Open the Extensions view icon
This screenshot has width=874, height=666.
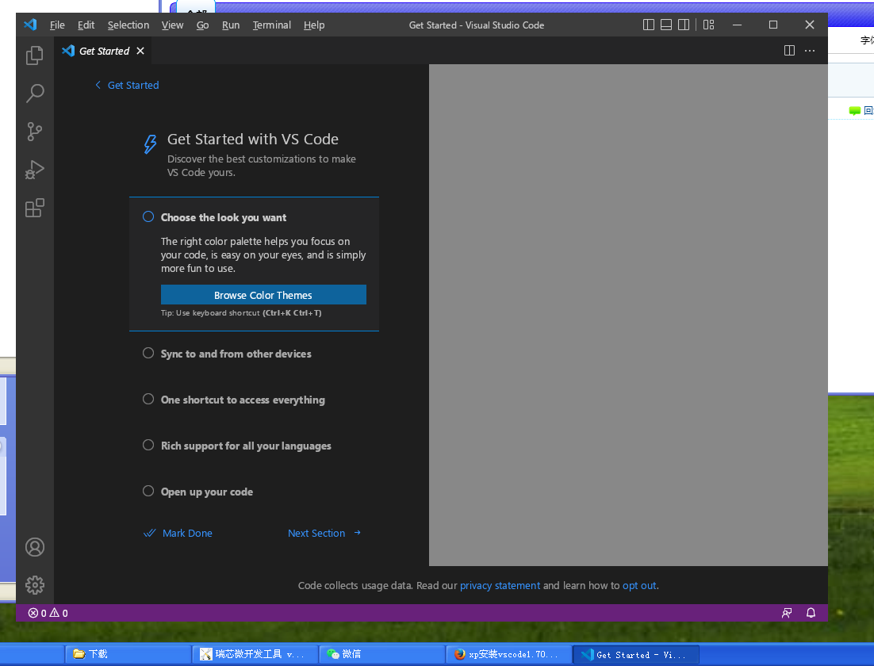pyautogui.click(x=35, y=208)
